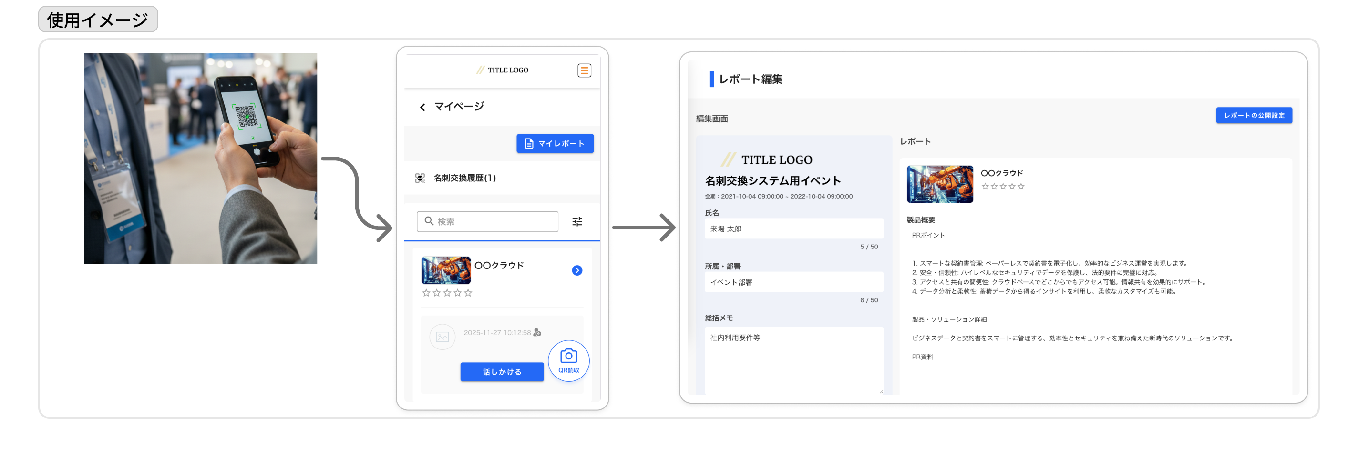Edit the 所属・部署 field イベント部署
1358x457 pixels.
point(793,282)
